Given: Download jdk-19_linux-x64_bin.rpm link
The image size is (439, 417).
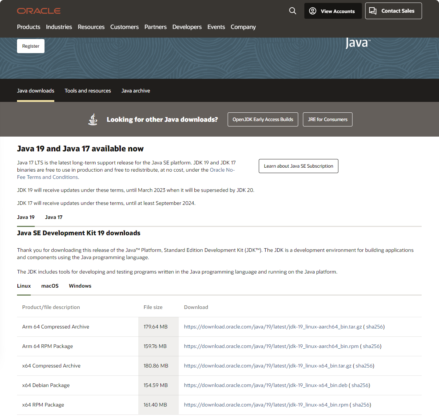Looking at the screenshot, I should click(266, 405).
